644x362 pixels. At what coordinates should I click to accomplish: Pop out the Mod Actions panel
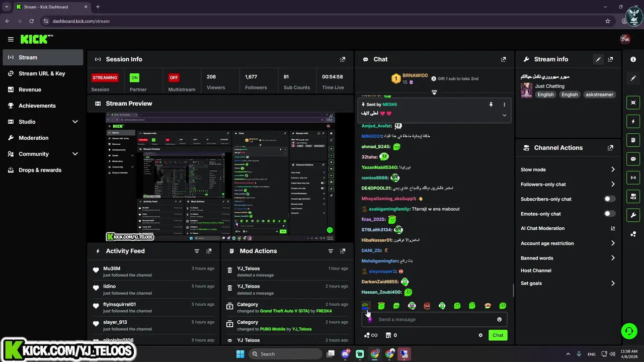[343, 251]
